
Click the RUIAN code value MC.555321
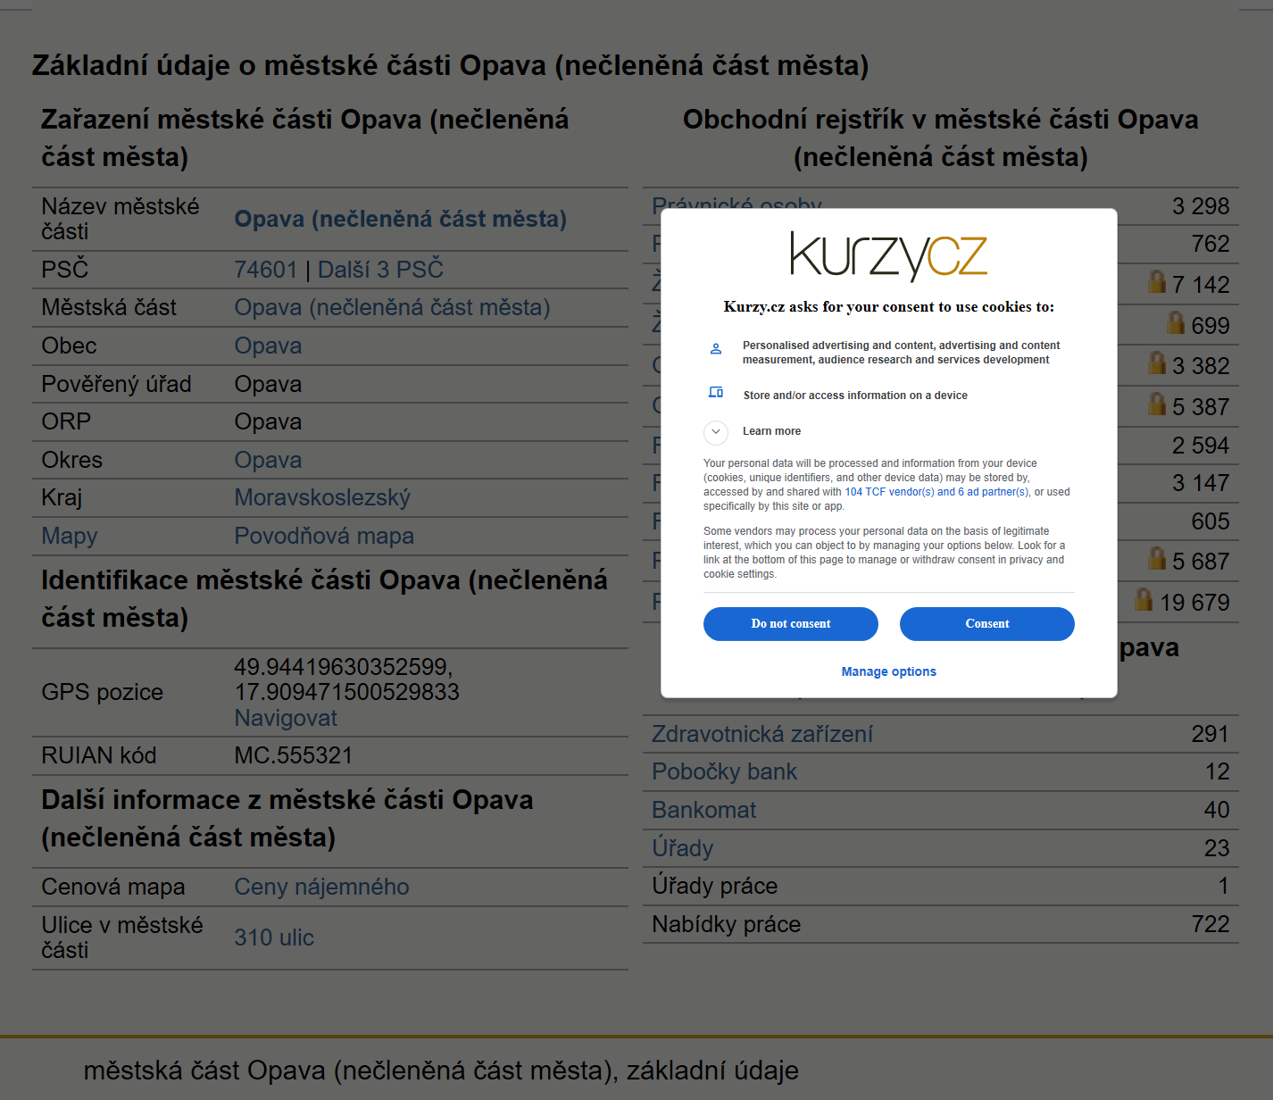(x=294, y=756)
